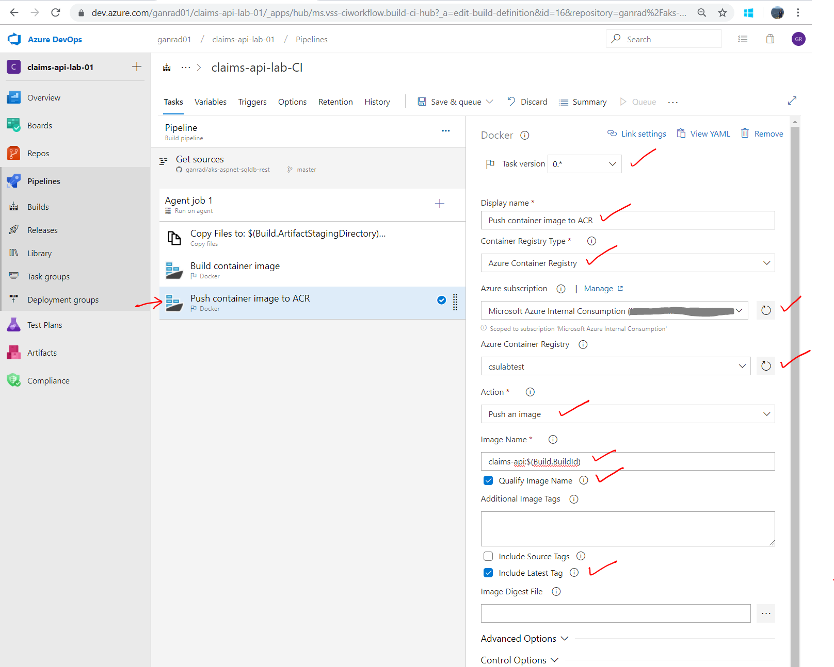Switch to the History tab

click(x=377, y=102)
